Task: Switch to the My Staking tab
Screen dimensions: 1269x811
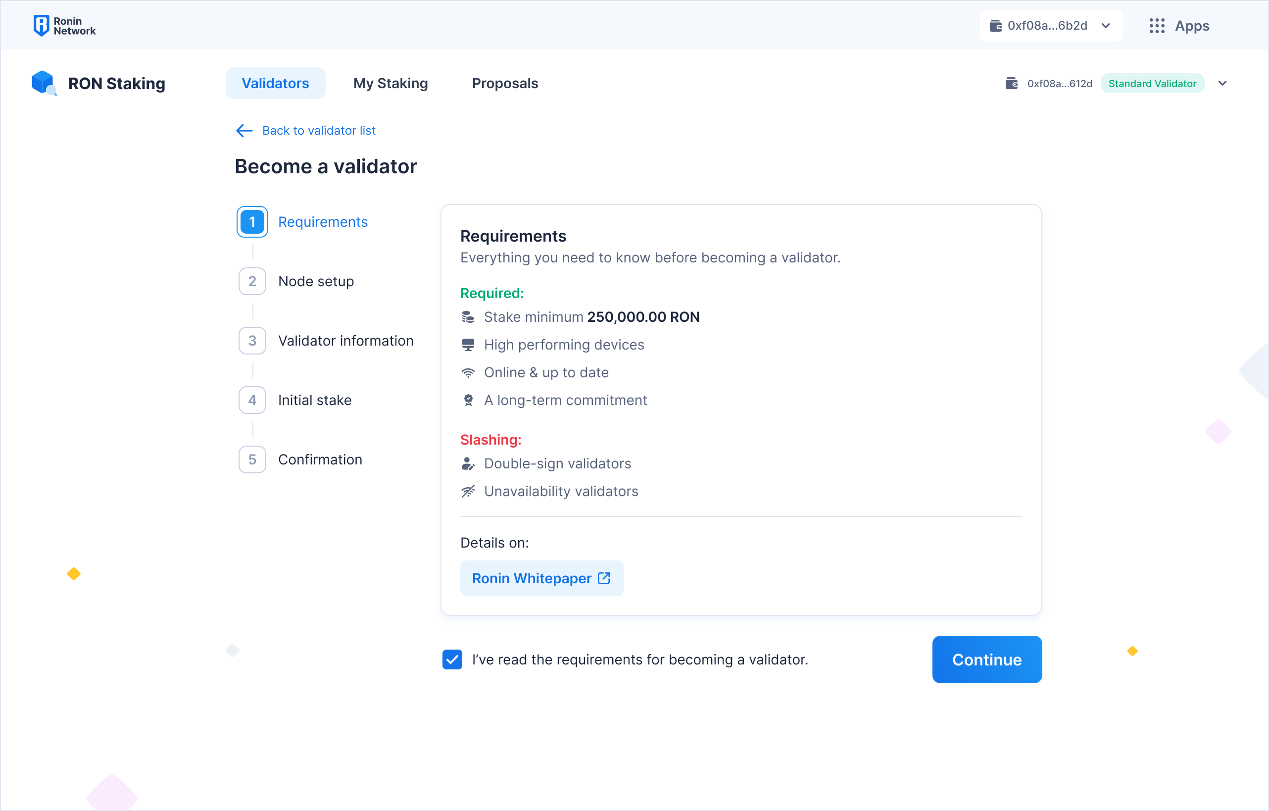Action: tap(390, 83)
